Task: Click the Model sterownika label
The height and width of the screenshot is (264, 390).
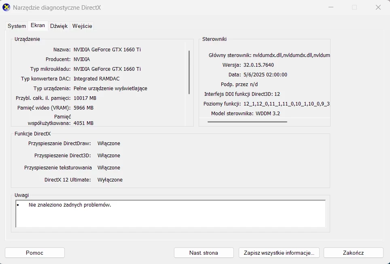Action: pyautogui.click(x=232, y=113)
